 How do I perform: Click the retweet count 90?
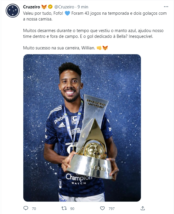tap(72, 209)
